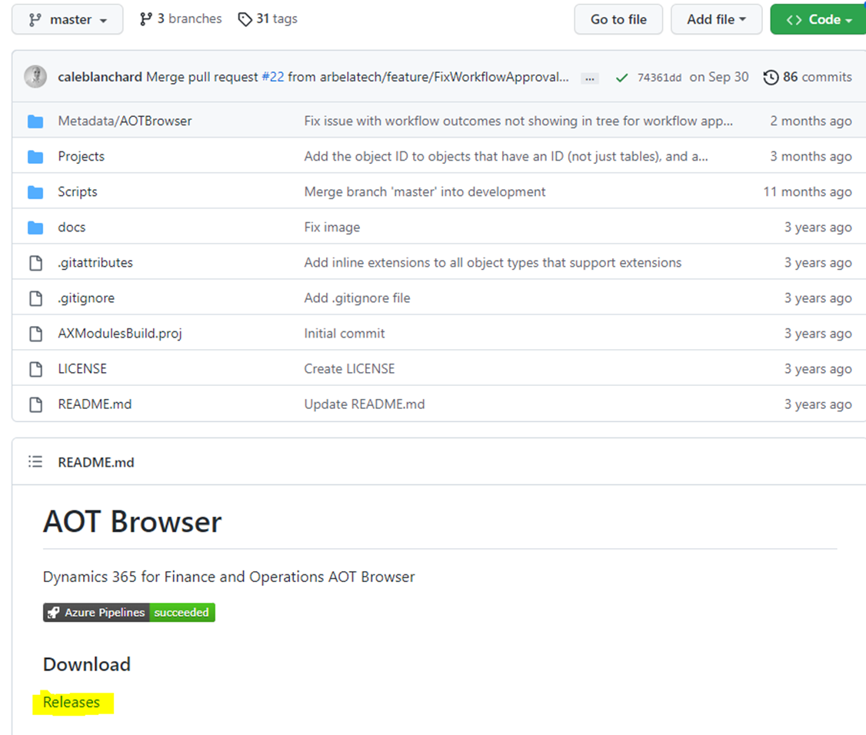Open commit hash 74361dd
The image size is (866, 735).
click(659, 78)
